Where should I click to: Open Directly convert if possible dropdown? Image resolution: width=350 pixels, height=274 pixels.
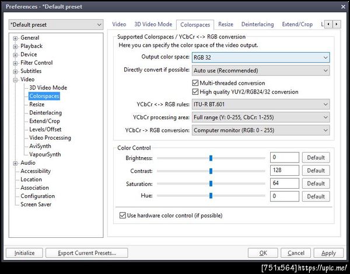pos(261,71)
